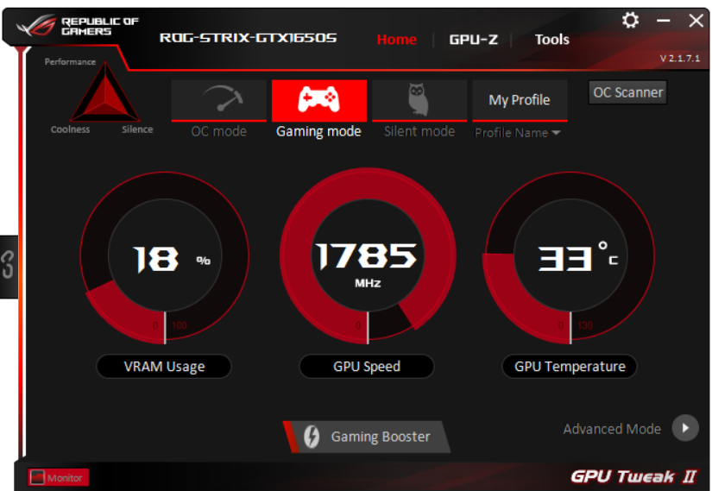Click the VRAM Usage gauge dial
The height and width of the screenshot is (491, 712).
(x=165, y=256)
